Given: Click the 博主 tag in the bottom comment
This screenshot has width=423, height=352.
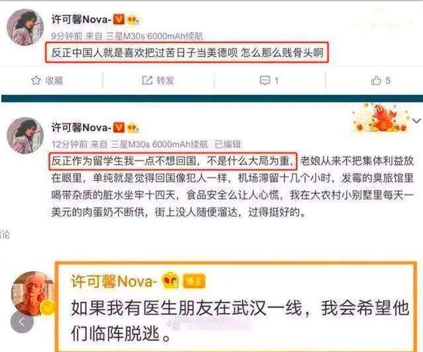Looking at the screenshot, I should click(194, 281).
